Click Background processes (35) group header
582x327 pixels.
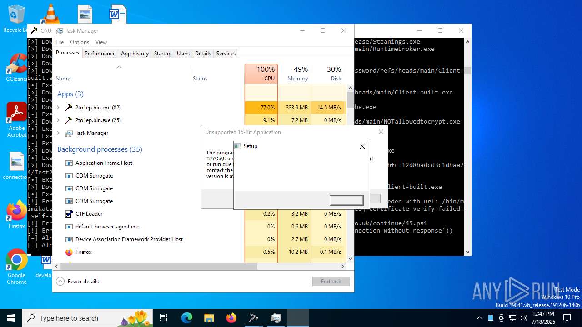point(100,149)
